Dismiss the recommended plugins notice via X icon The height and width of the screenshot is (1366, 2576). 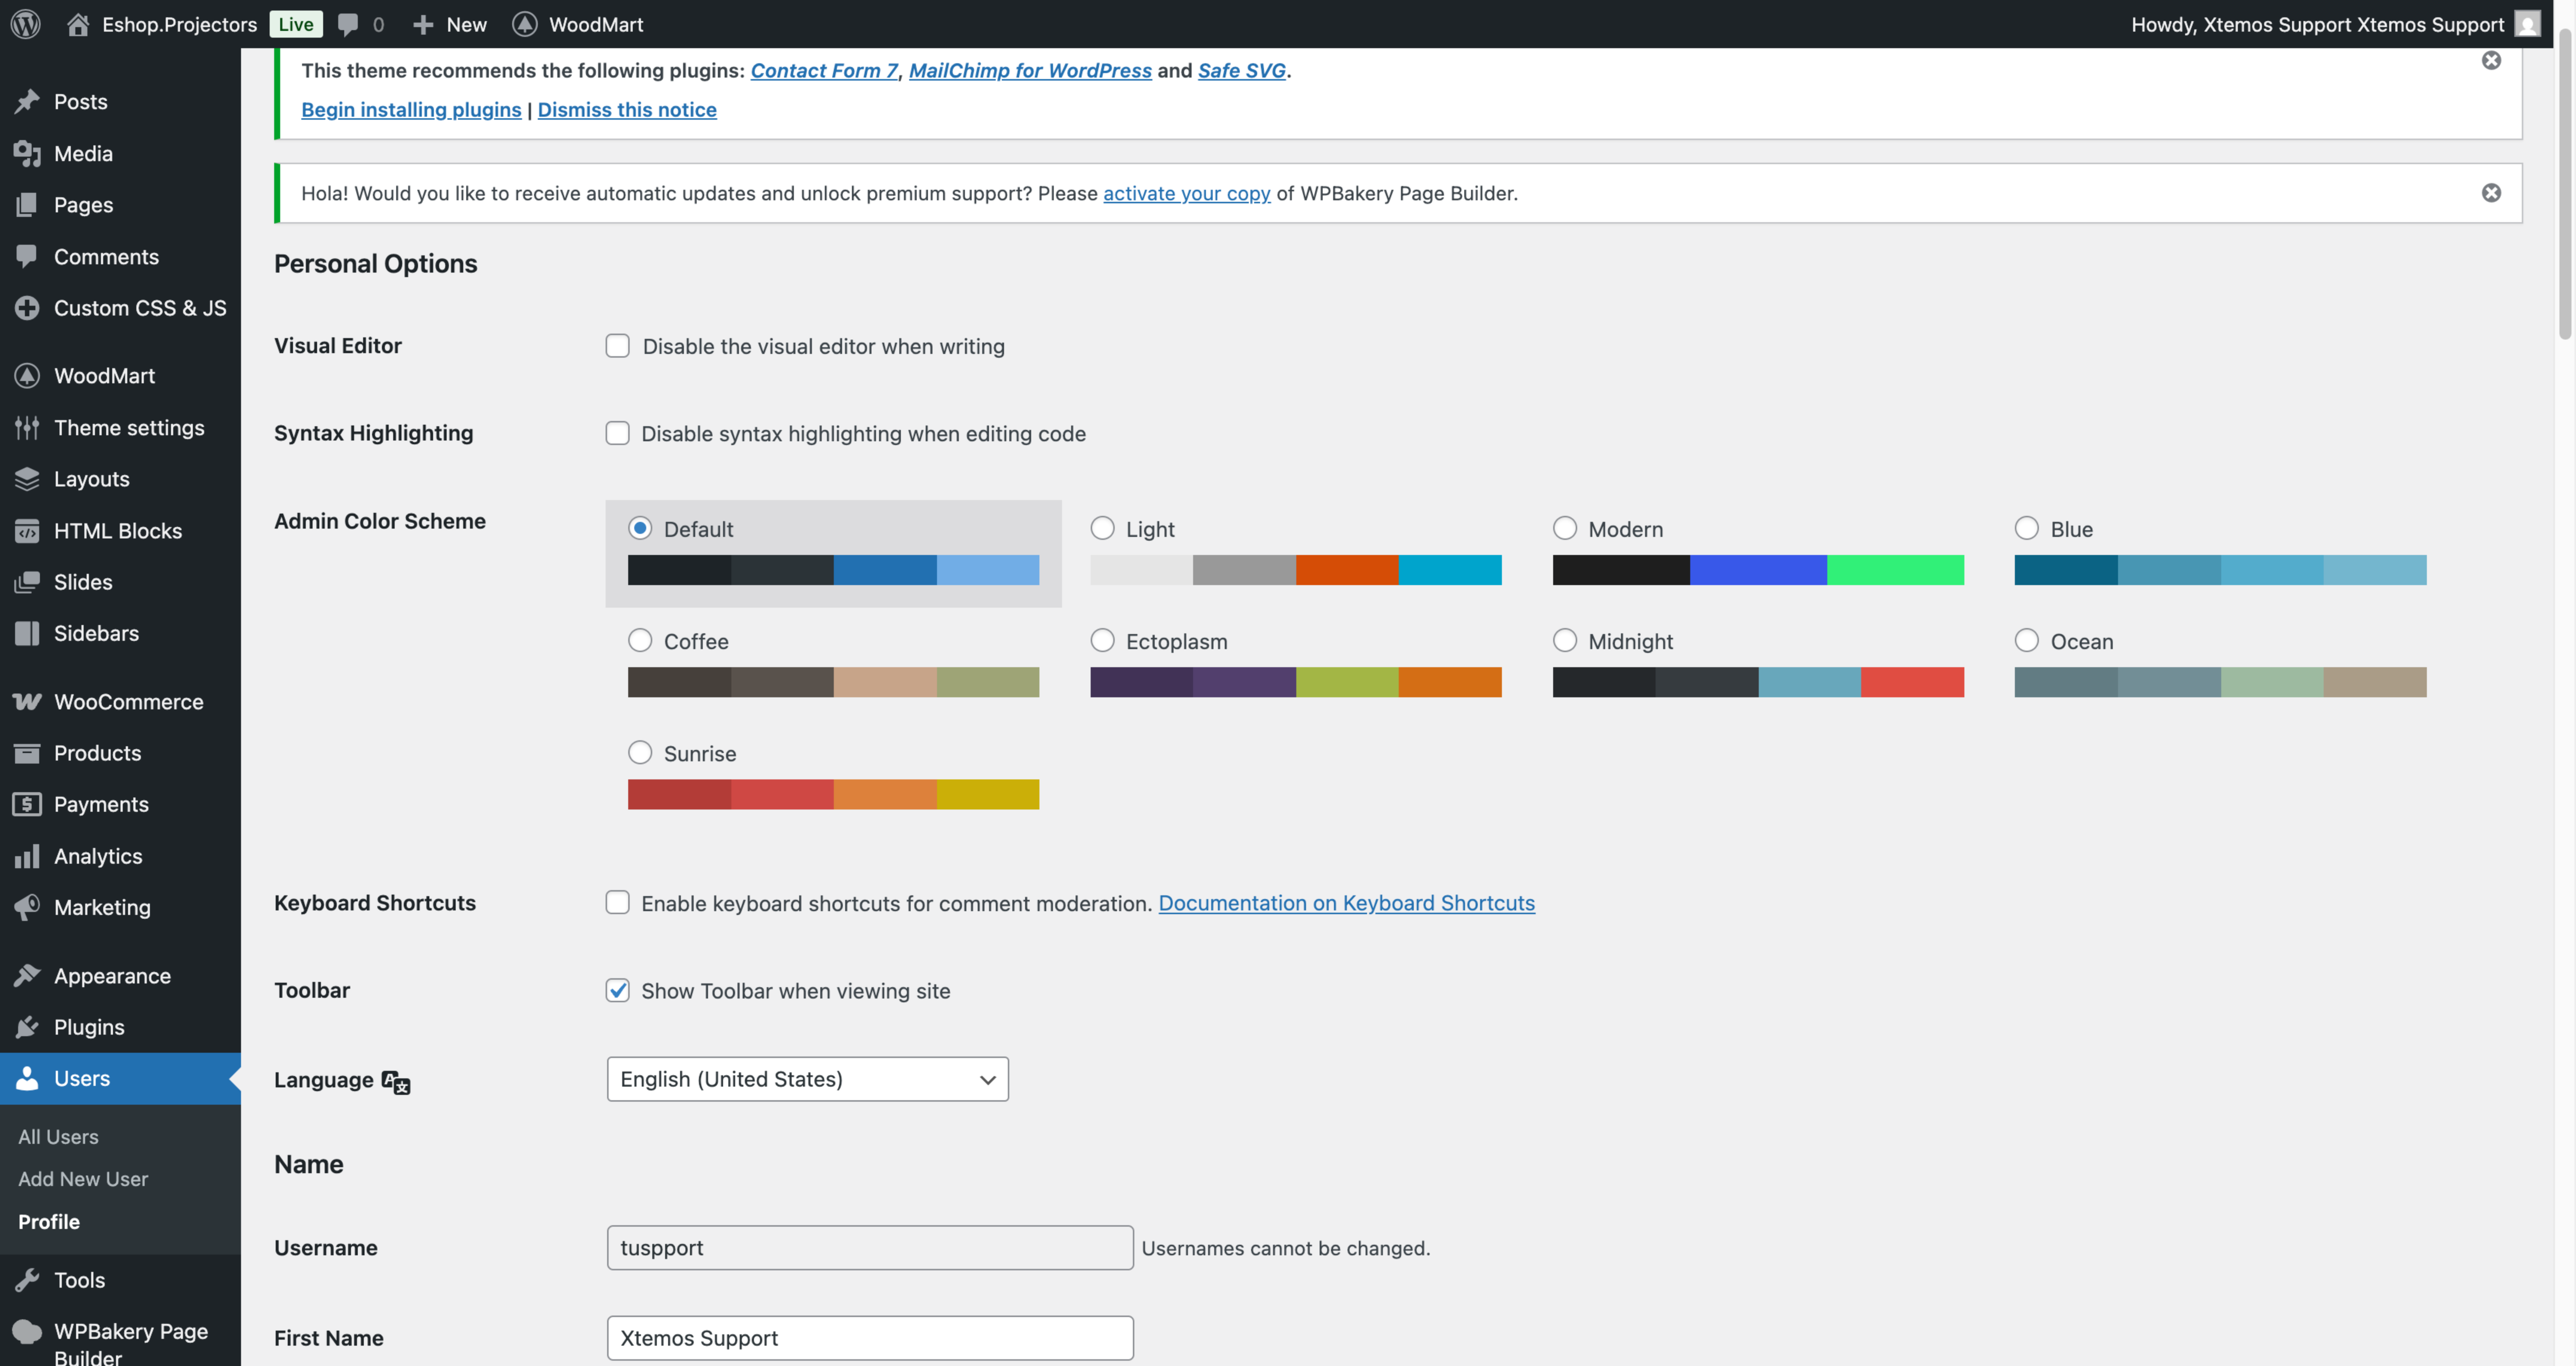(x=2491, y=61)
